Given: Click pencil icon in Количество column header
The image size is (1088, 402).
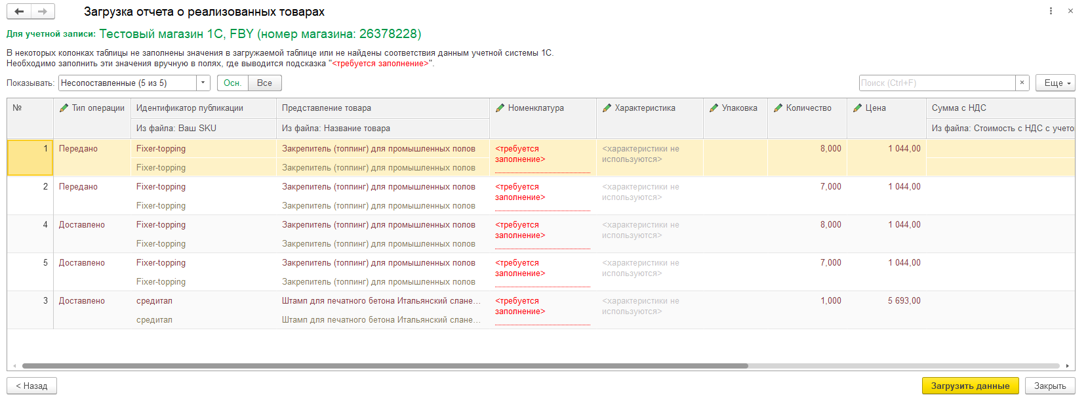Looking at the screenshot, I should click(778, 108).
